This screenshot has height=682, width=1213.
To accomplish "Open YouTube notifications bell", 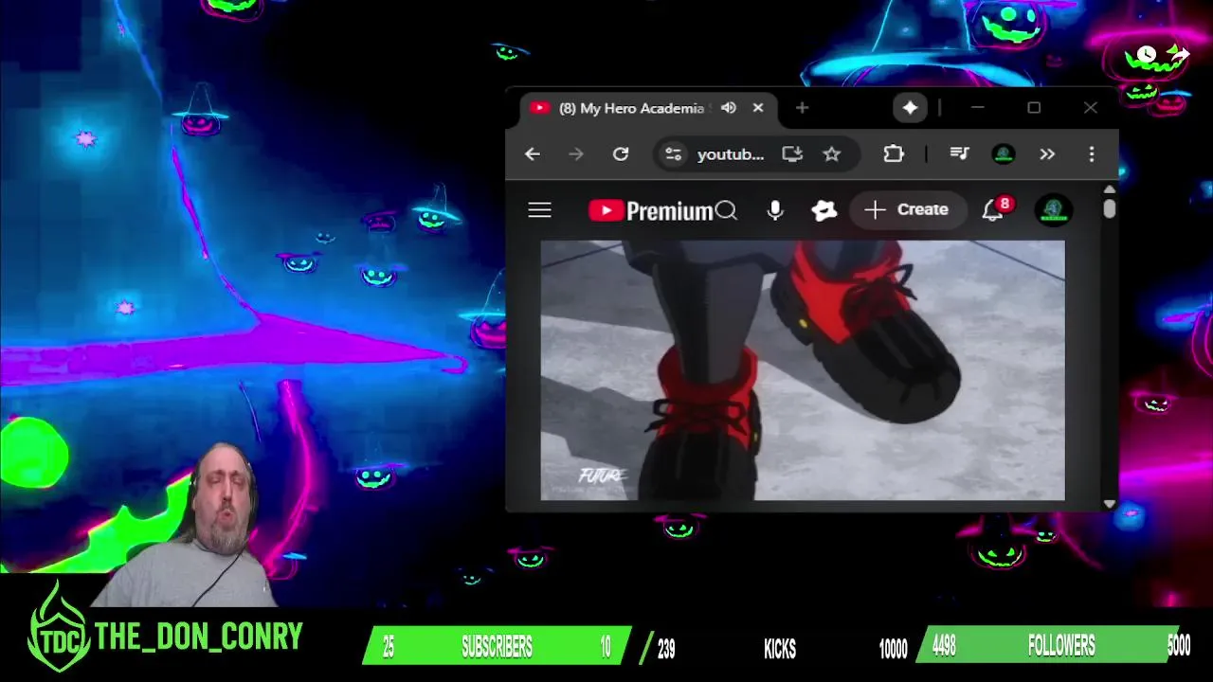I will (992, 210).
